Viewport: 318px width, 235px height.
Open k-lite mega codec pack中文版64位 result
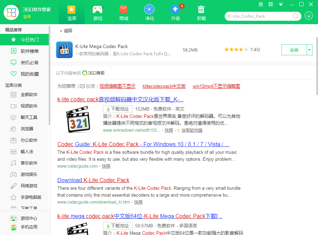[x=140, y=216]
